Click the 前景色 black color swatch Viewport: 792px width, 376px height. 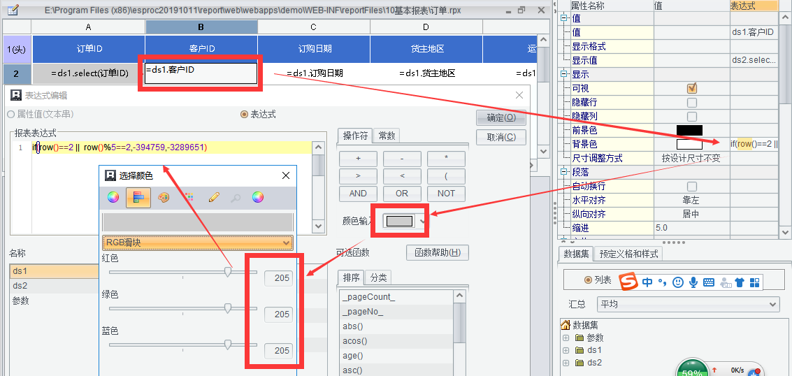pos(689,130)
